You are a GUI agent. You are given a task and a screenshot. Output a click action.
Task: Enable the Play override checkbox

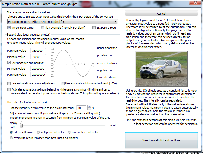tap(43, 28)
